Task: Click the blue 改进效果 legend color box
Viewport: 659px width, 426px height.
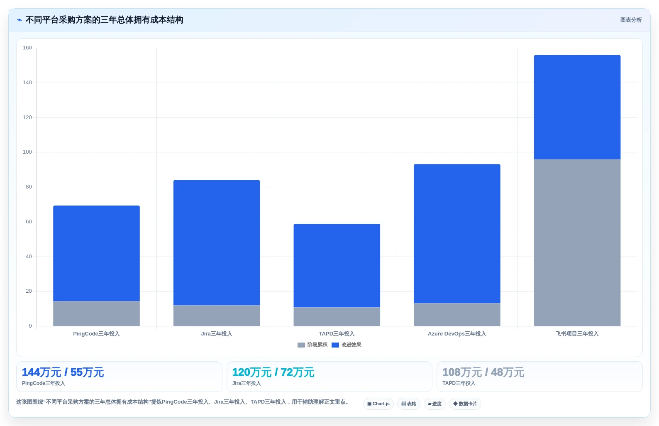Action: coord(335,345)
